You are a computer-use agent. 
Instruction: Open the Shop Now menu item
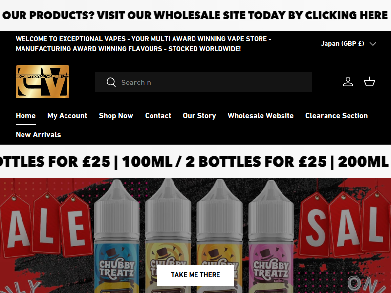click(116, 116)
